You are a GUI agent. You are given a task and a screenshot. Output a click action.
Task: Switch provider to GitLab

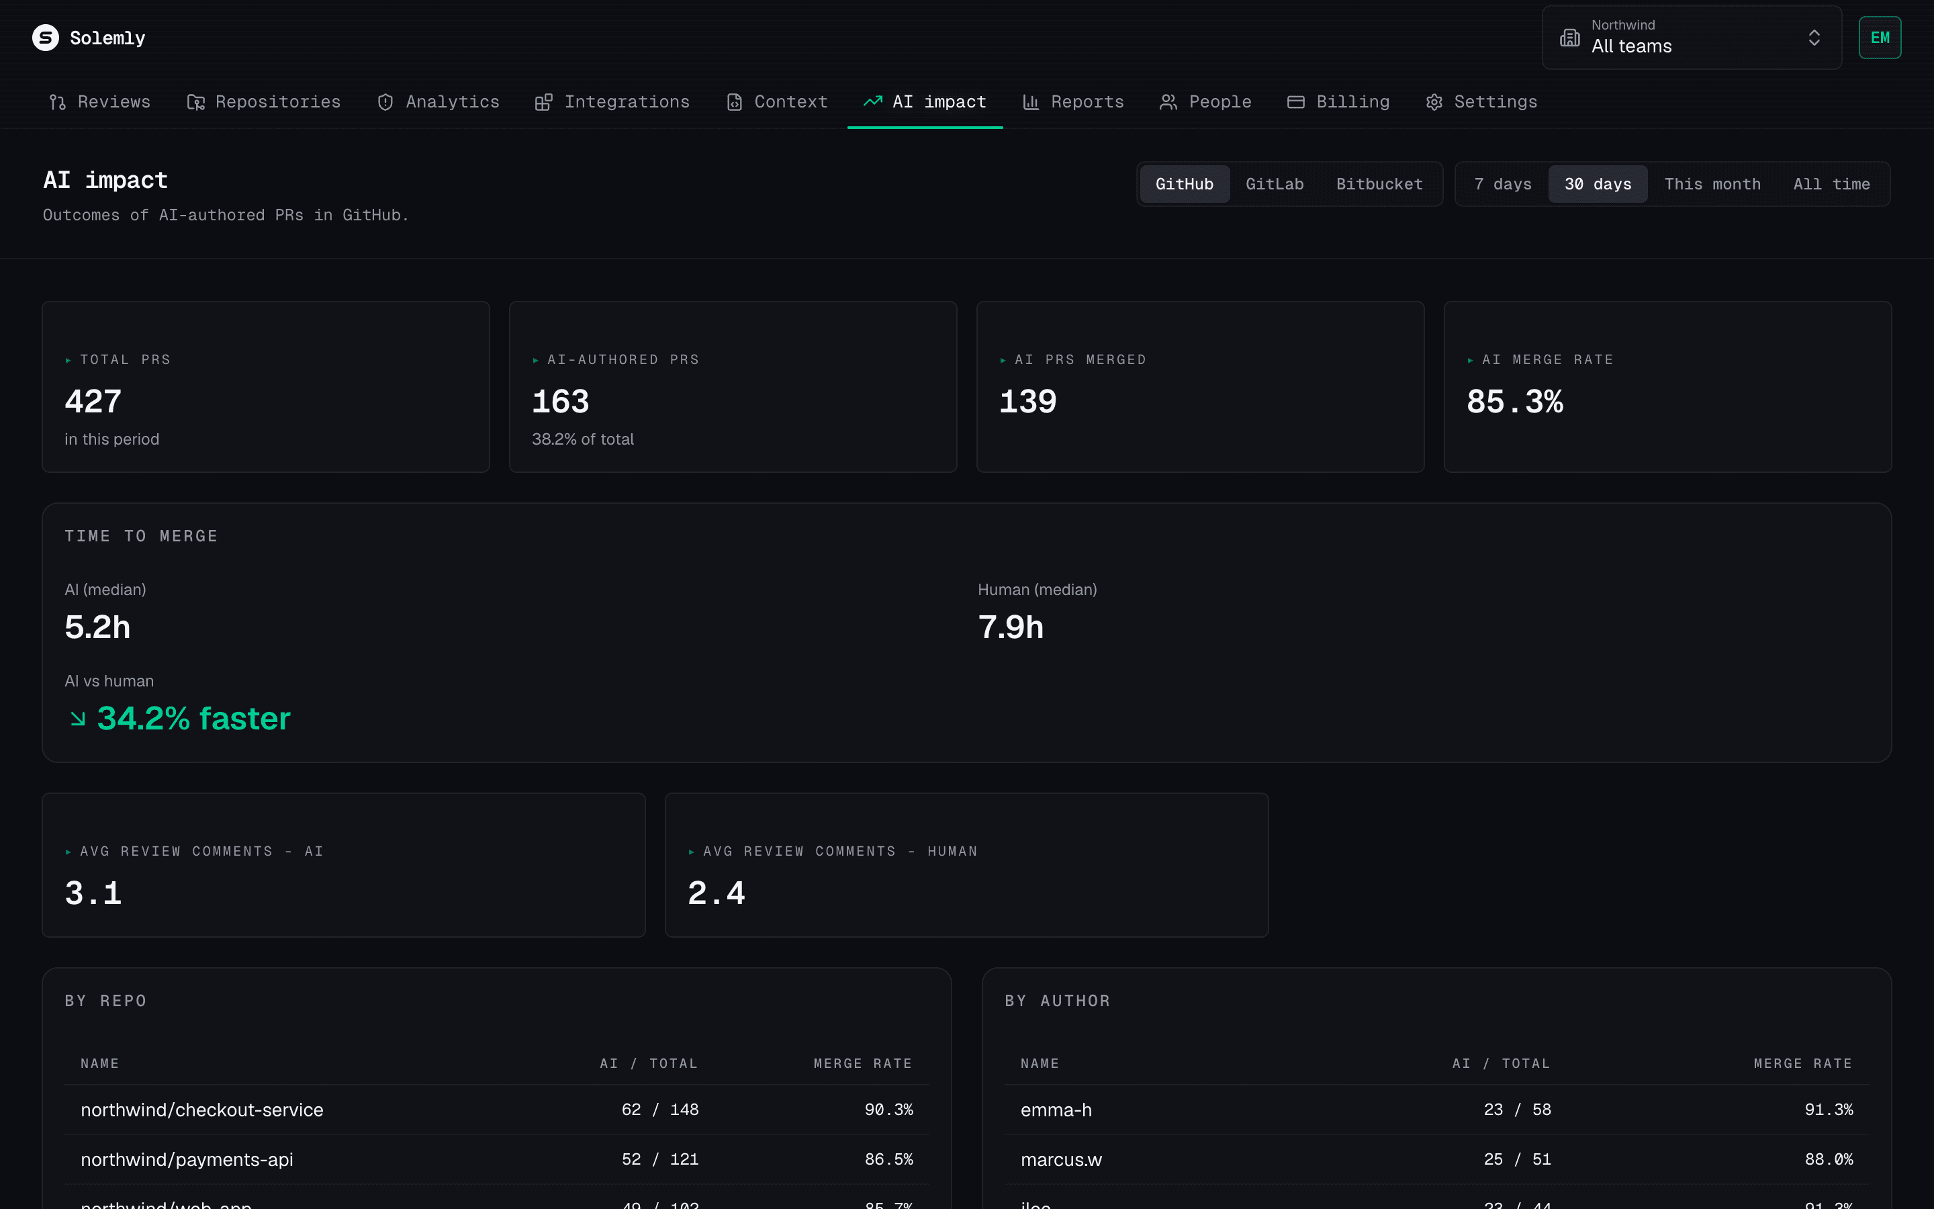click(x=1275, y=184)
